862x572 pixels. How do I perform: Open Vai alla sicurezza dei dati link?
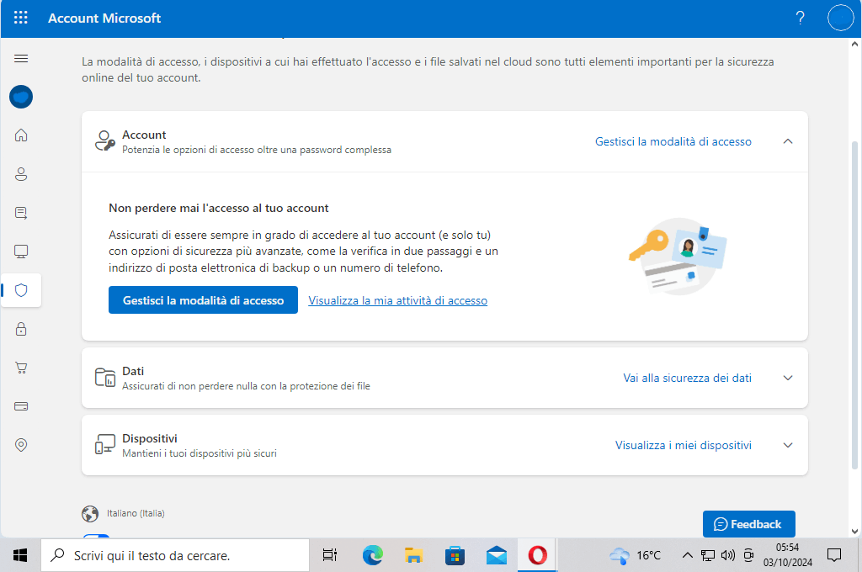coord(687,378)
